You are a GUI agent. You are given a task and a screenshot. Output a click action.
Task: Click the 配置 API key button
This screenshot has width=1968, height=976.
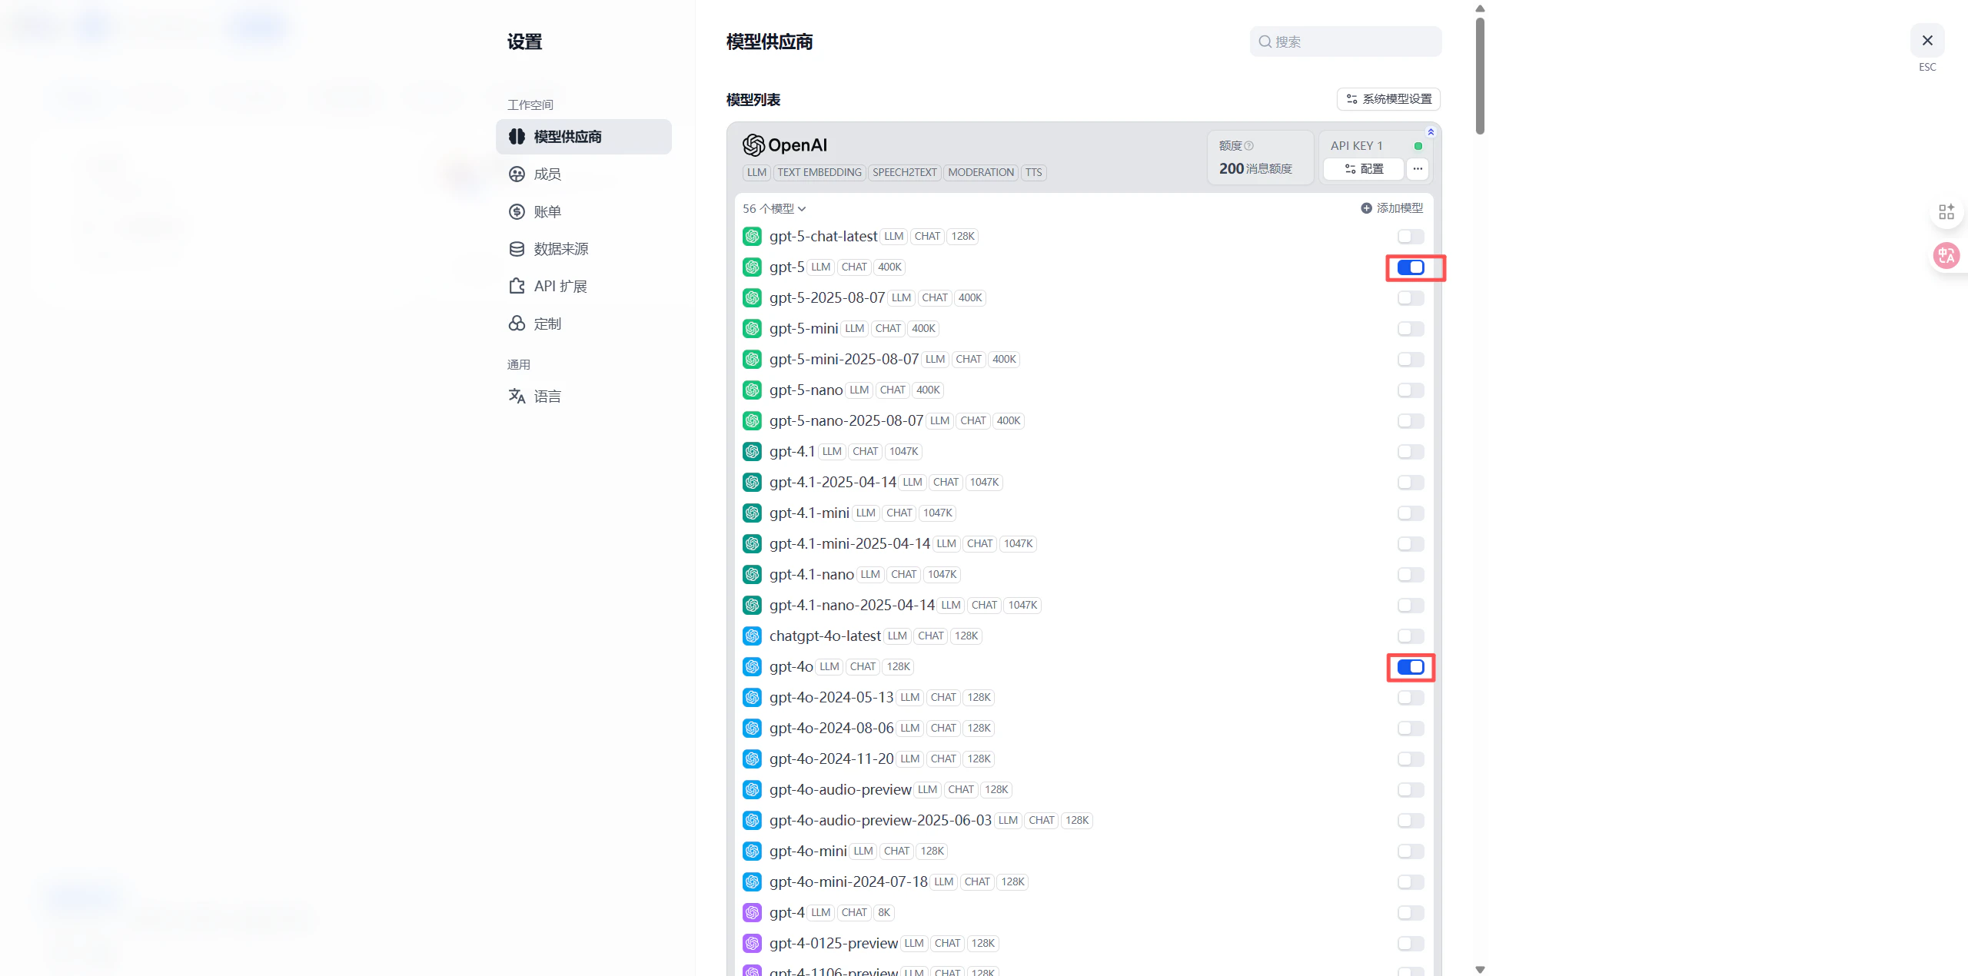[x=1364, y=168]
